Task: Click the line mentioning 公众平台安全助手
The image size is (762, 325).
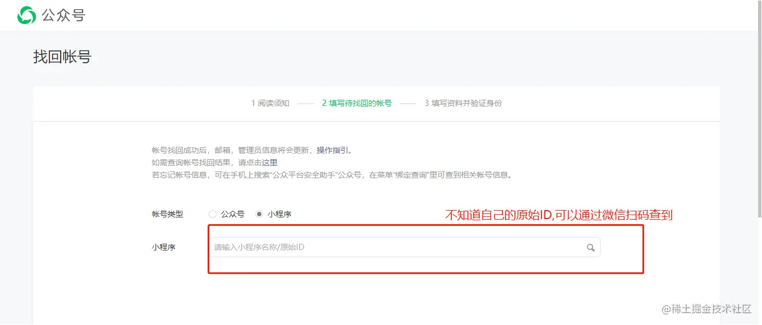Action: [x=332, y=175]
